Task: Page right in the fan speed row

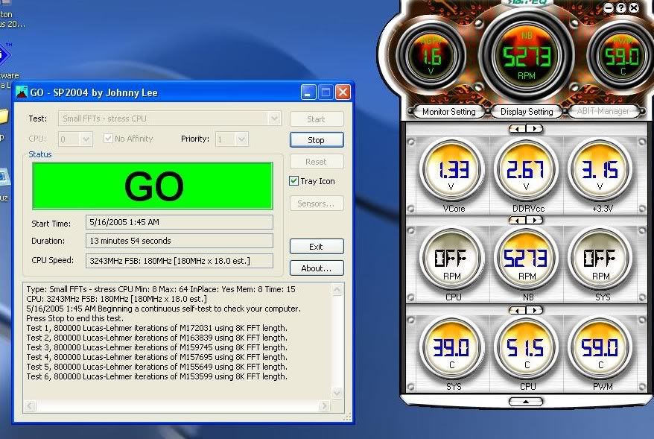Action: tap(534, 220)
